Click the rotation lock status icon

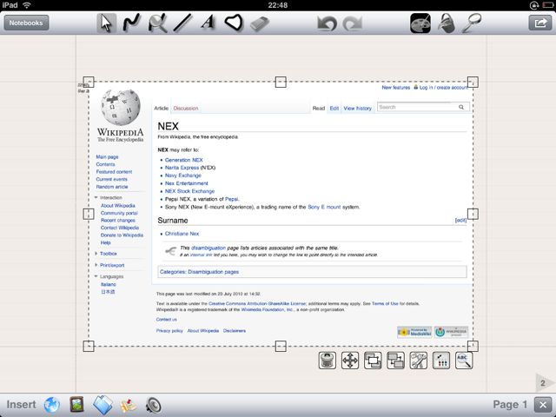pos(534,5)
